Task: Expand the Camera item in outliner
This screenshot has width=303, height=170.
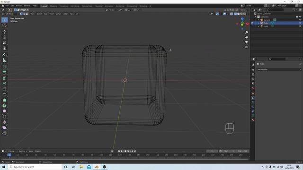Action: 258,20
